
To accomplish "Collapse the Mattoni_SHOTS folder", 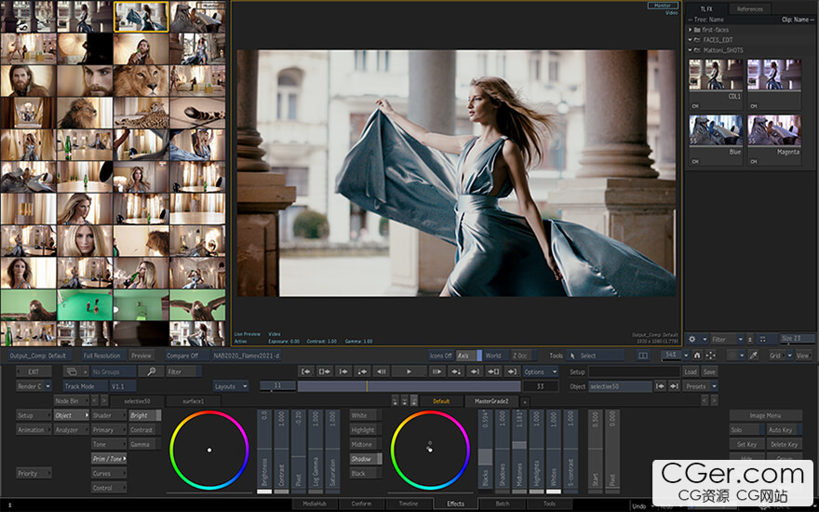I will 691,50.
